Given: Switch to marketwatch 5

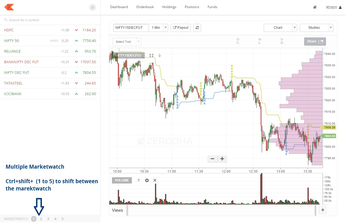Looking at the screenshot, I should point(63,219).
